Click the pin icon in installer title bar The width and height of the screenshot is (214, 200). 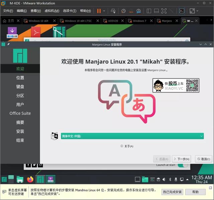point(8,44)
